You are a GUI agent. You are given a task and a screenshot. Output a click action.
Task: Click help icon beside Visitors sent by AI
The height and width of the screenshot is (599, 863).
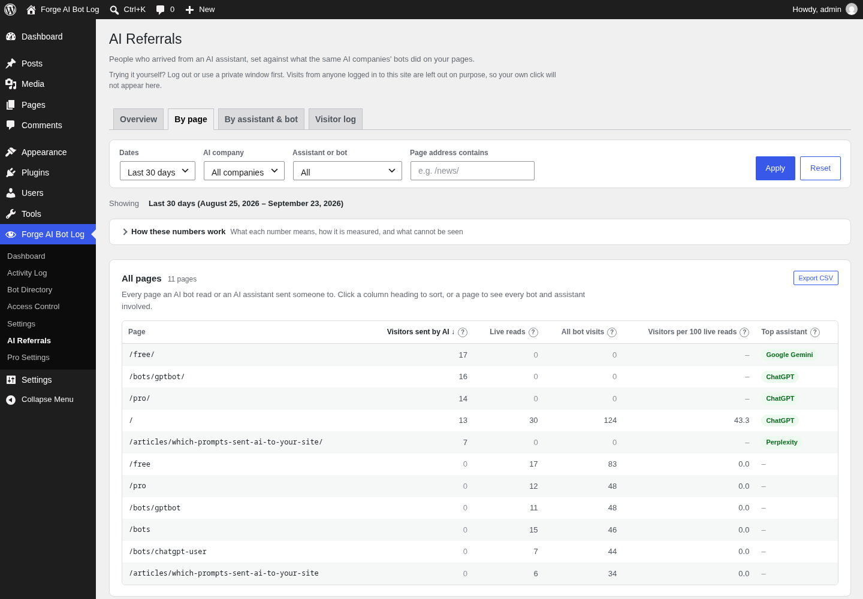[x=463, y=332]
